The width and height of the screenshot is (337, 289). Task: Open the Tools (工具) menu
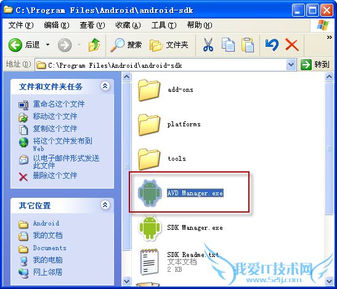164,25
